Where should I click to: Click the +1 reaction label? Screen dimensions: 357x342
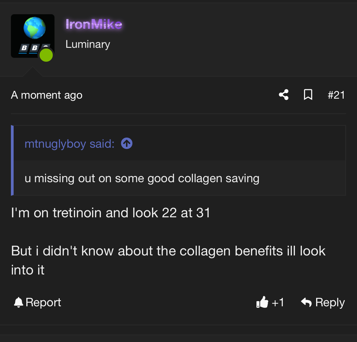[x=278, y=302]
